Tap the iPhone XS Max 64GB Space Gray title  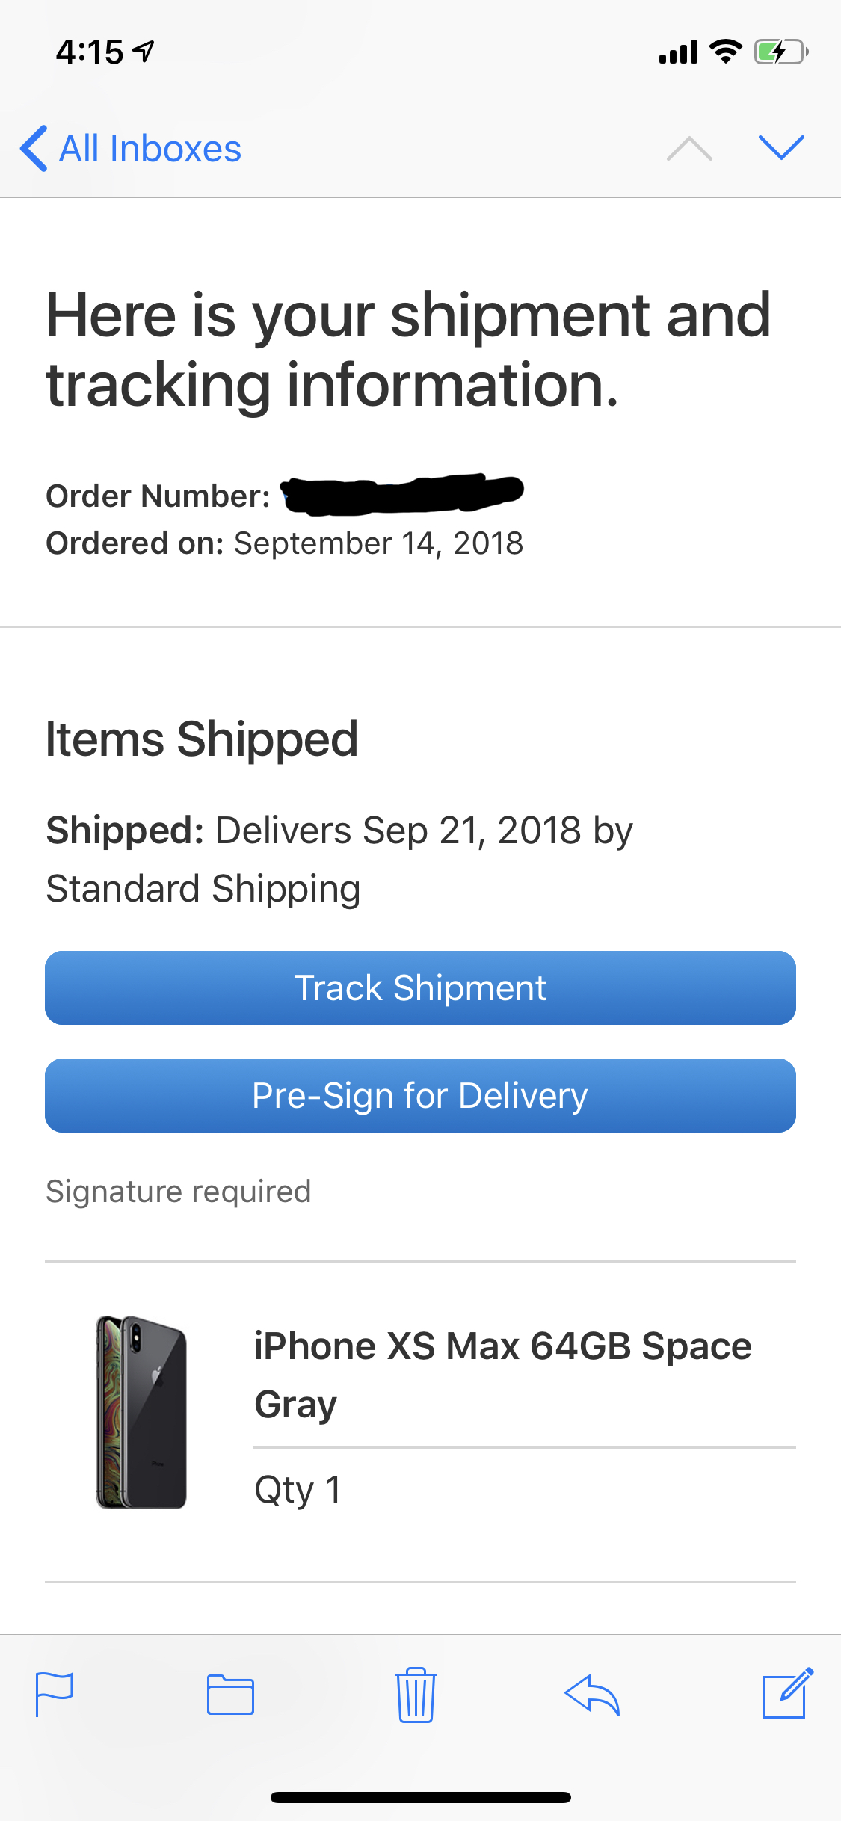502,1374
